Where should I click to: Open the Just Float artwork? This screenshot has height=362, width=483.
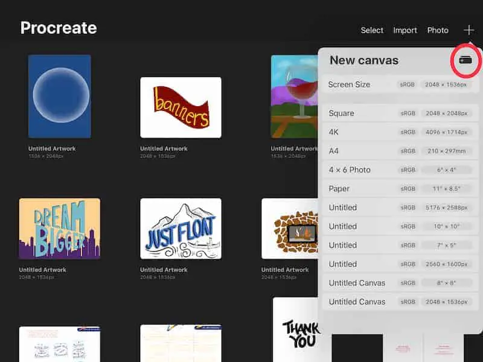pyautogui.click(x=181, y=229)
